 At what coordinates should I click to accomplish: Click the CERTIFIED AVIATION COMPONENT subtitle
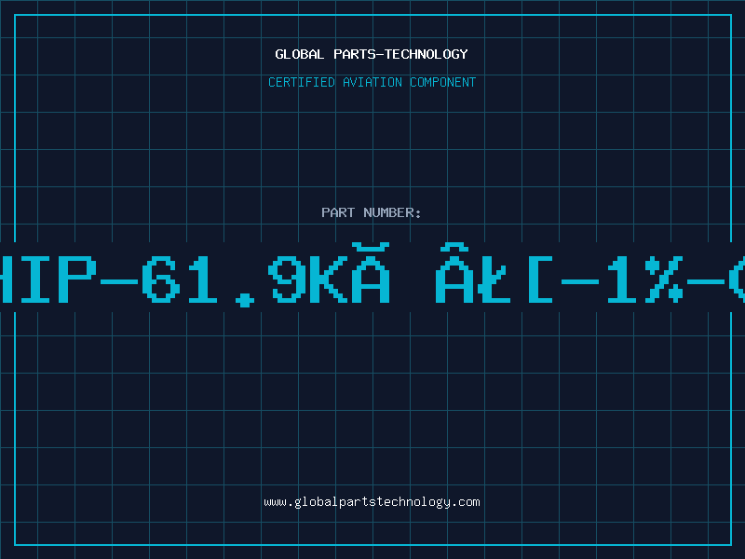pos(372,82)
